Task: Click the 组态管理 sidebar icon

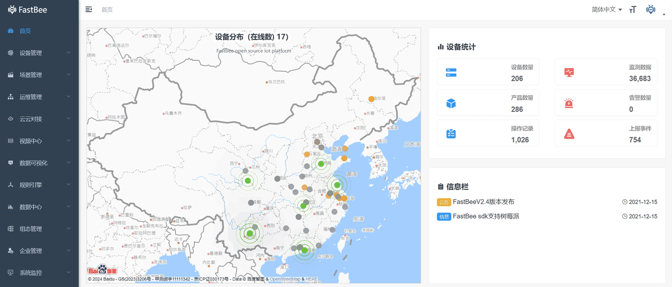Action: tap(10, 229)
